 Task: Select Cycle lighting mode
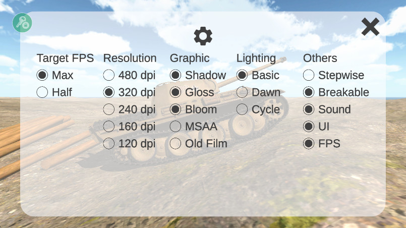(242, 109)
